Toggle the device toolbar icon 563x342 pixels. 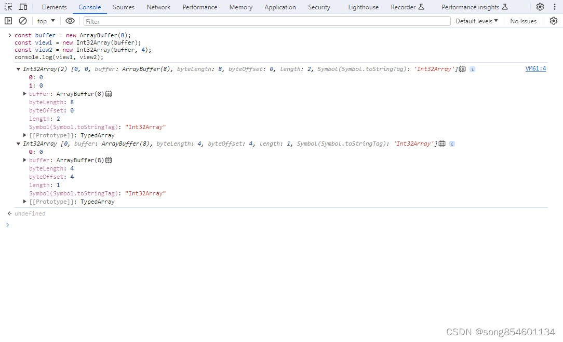click(23, 7)
